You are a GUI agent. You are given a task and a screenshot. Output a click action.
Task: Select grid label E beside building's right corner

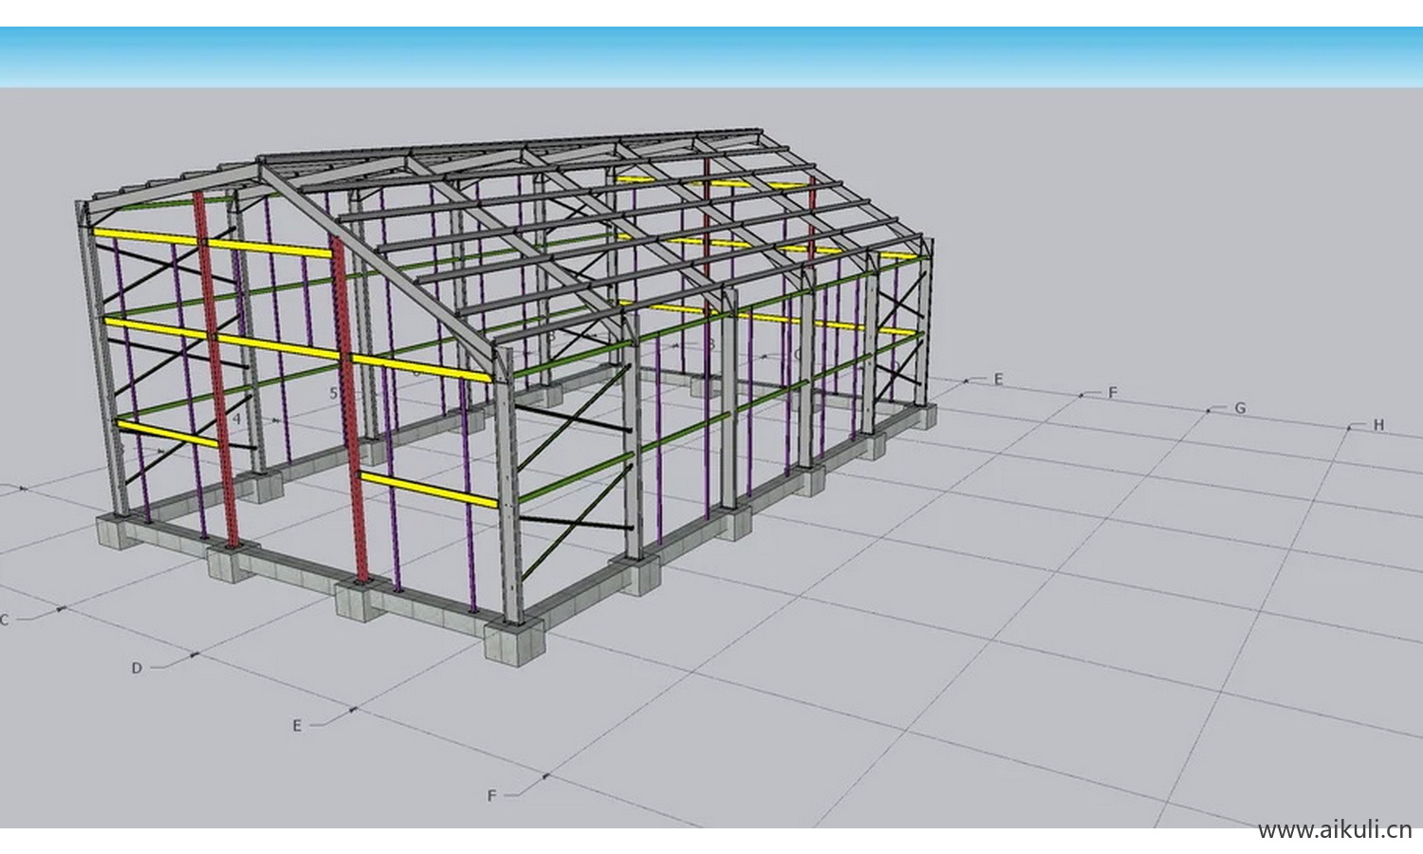pyautogui.click(x=998, y=379)
